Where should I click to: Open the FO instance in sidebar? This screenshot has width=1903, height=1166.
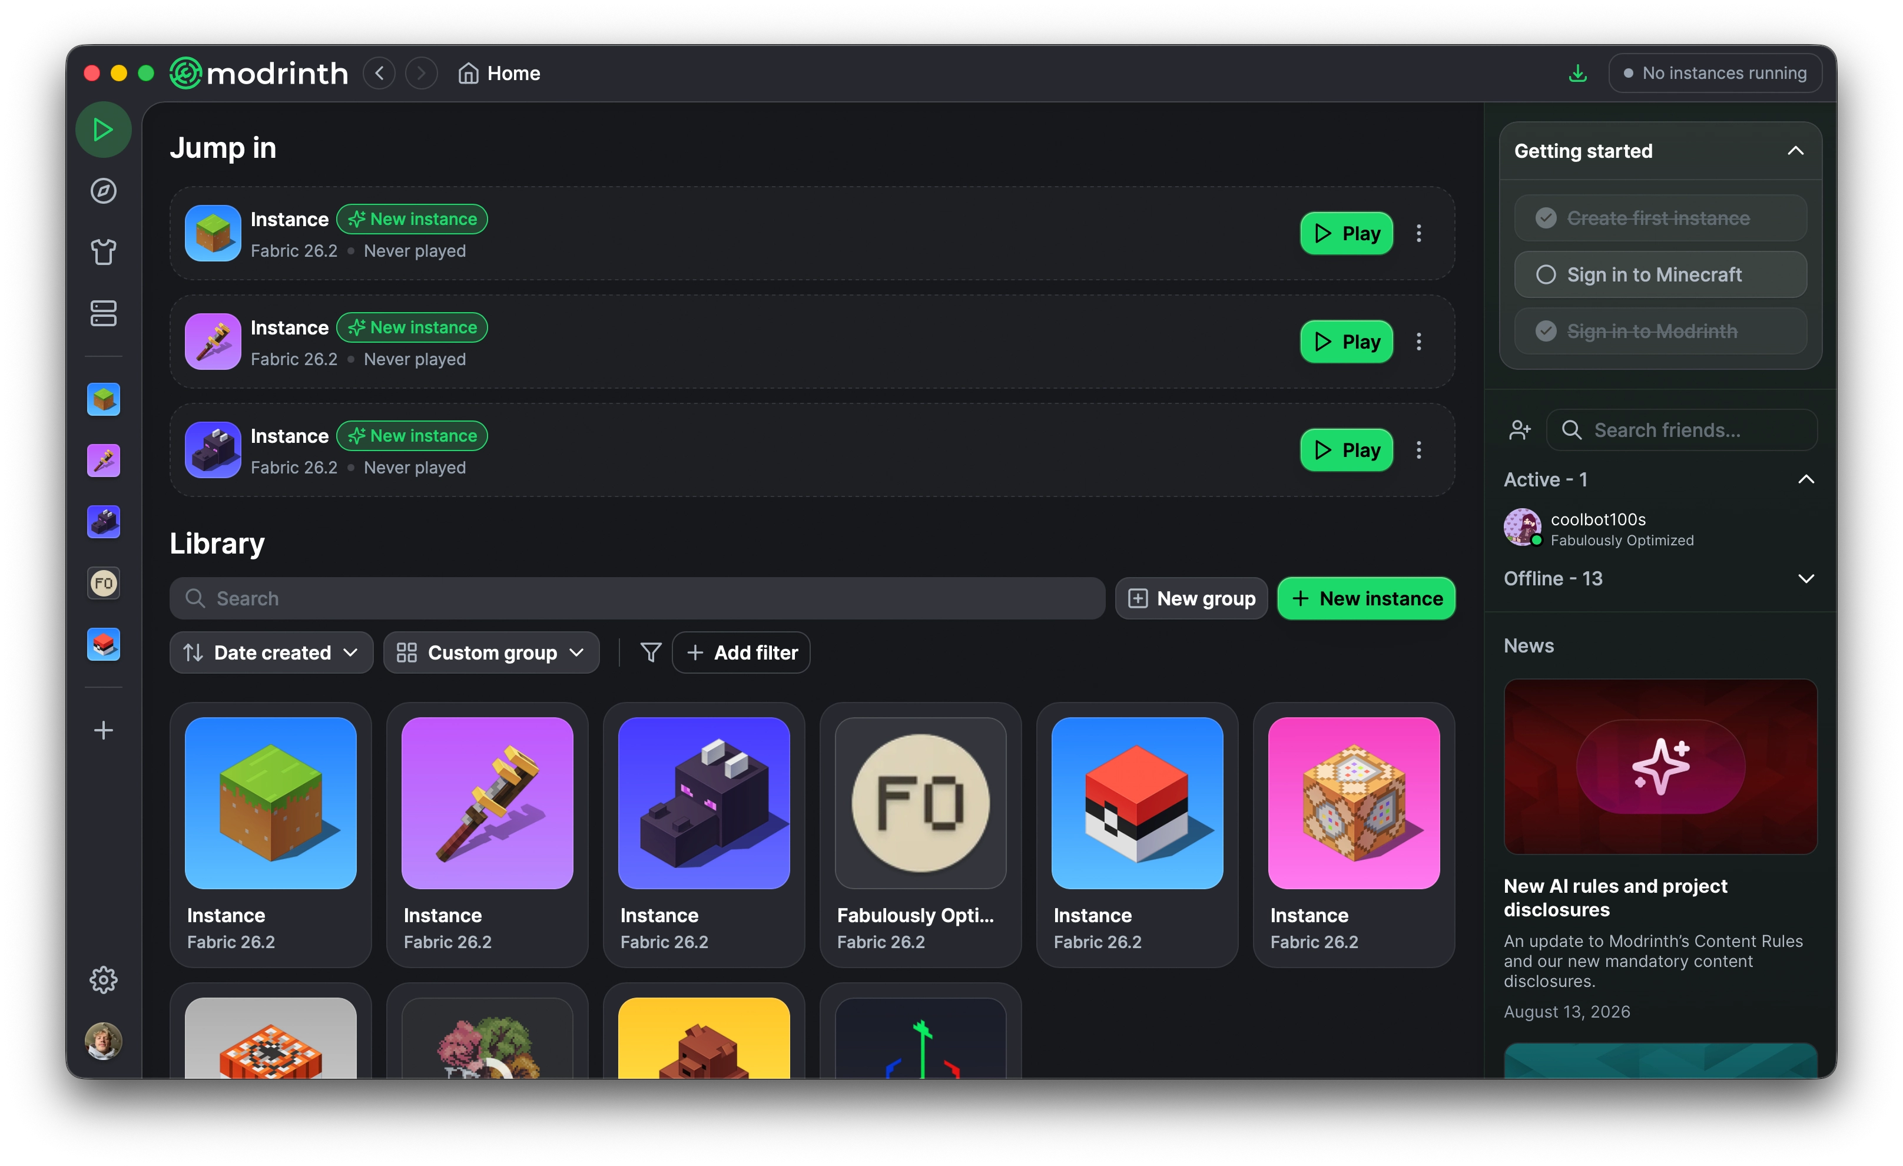(x=104, y=583)
